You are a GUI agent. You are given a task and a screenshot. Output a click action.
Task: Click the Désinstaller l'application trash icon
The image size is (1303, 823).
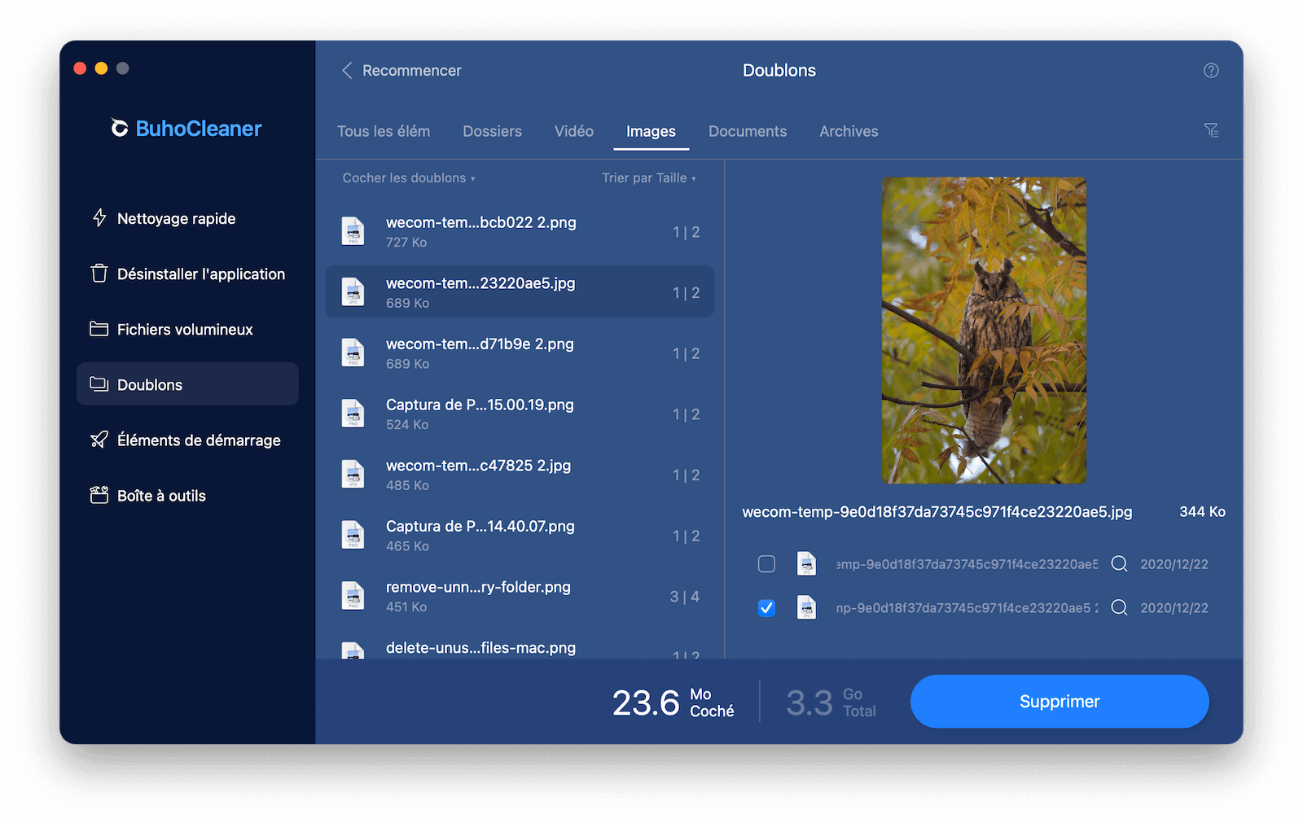click(99, 274)
